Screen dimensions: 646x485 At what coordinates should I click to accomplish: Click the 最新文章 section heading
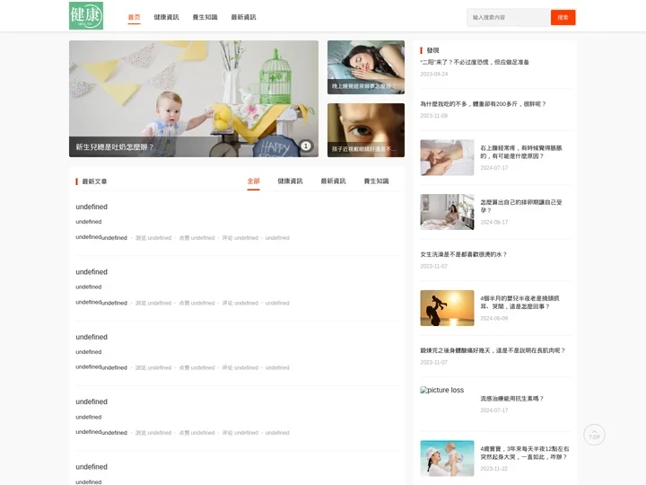tap(94, 181)
